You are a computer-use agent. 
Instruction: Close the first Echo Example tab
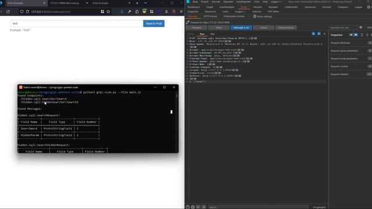tap(44, 3)
